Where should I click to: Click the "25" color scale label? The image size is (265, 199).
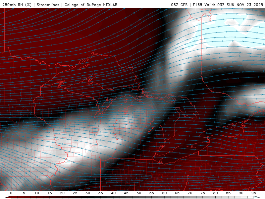(75, 193)
